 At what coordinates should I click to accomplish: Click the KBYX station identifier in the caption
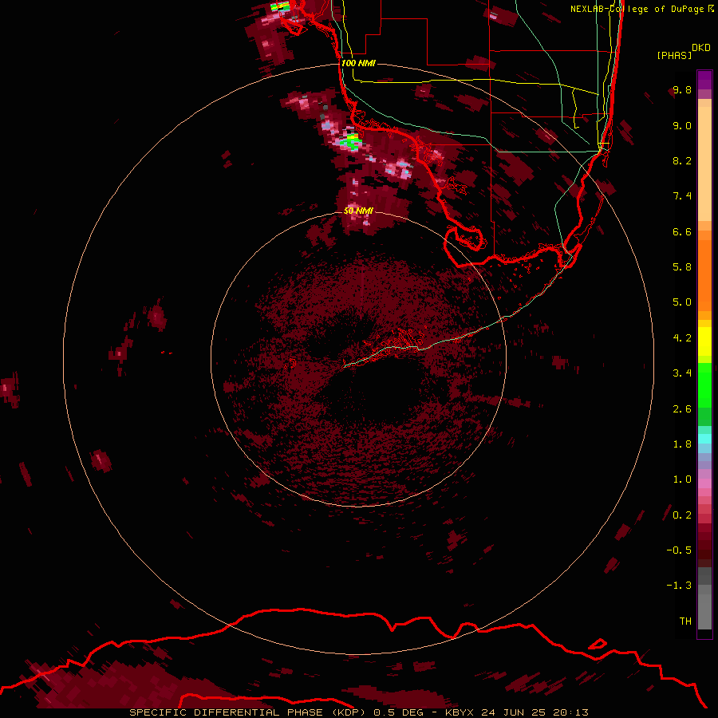coord(460,712)
